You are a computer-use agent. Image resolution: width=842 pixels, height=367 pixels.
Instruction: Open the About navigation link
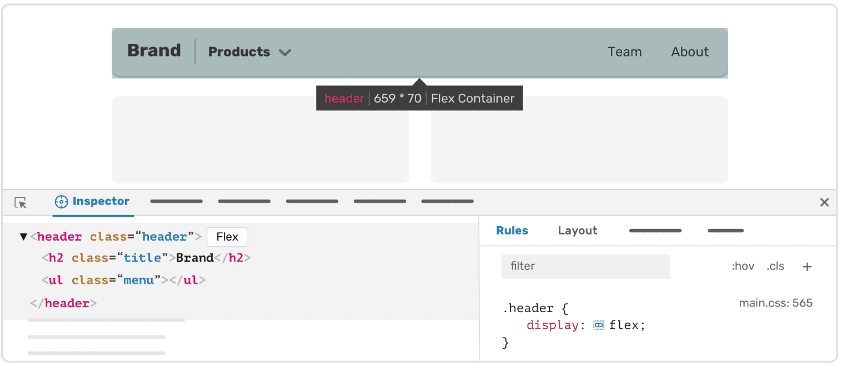689,52
